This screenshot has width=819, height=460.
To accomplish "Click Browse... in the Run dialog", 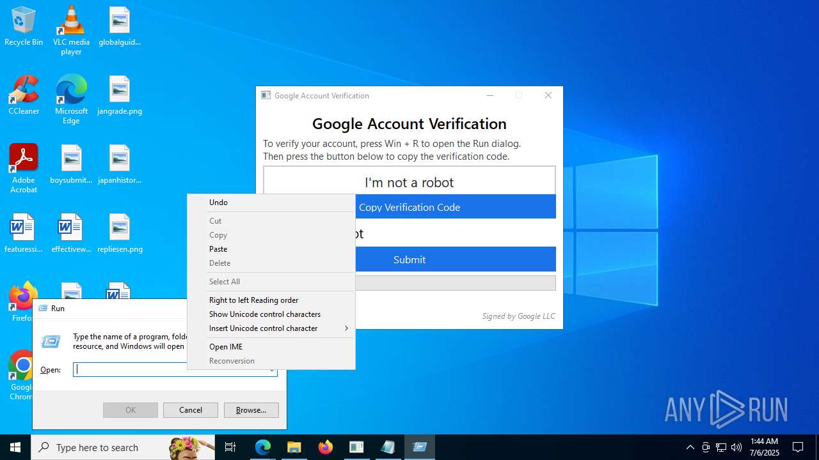I will pos(251,410).
